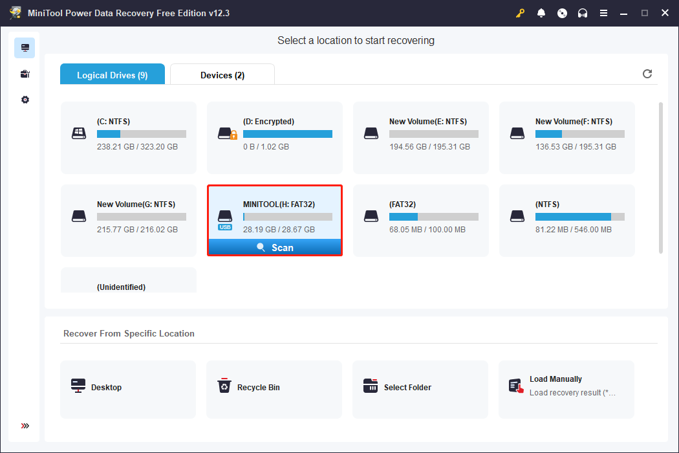Select the C: NTFS drive
The image size is (679, 453).
[x=129, y=137]
